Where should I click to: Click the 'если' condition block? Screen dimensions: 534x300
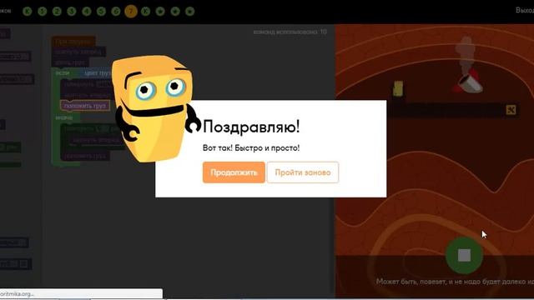(63, 73)
